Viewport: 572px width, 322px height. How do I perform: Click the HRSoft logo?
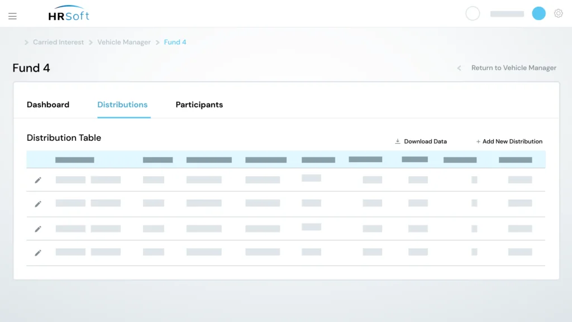(x=69, y=13)
